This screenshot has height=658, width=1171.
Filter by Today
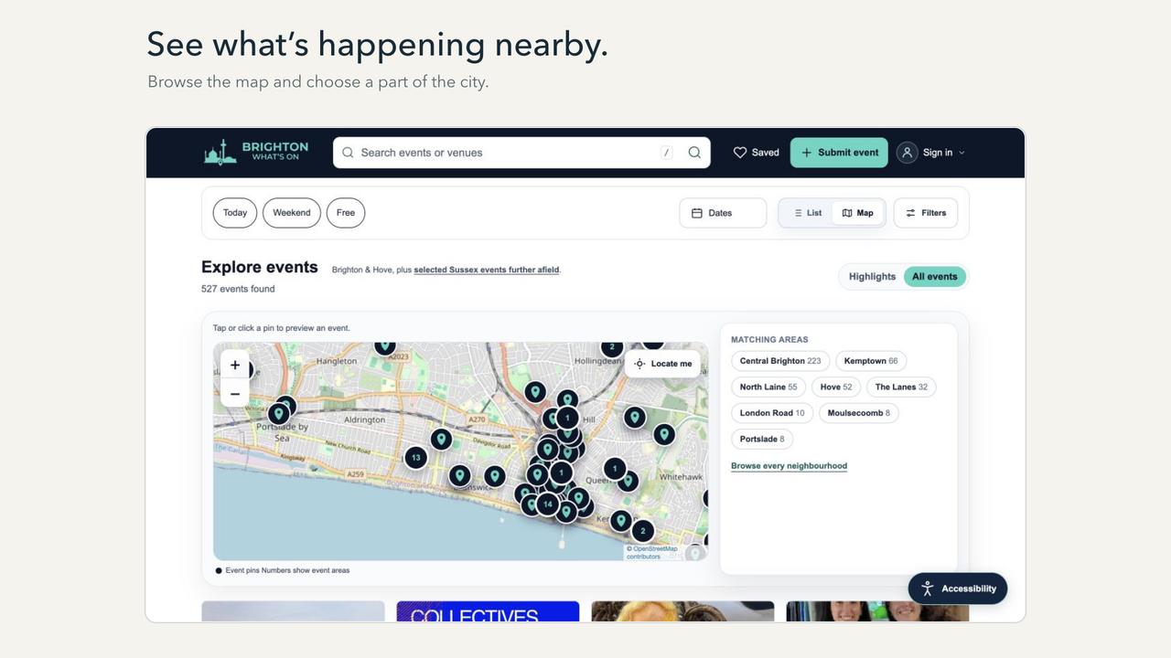click(235, 213)
